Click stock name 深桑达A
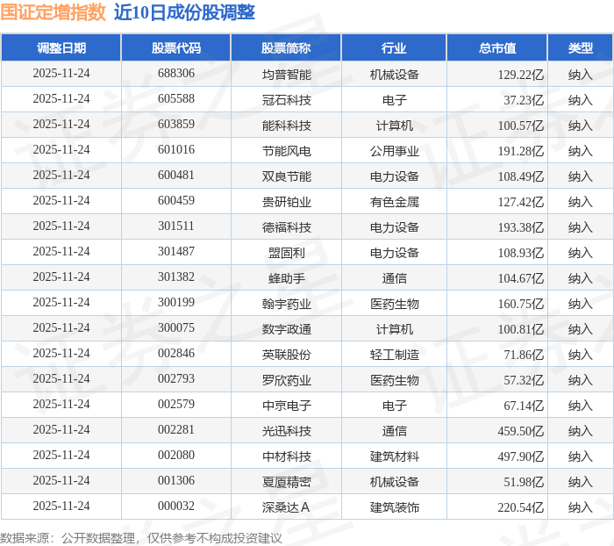 click(286, 507)
